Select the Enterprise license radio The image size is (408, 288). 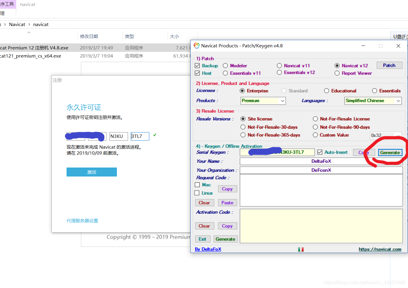242,91
